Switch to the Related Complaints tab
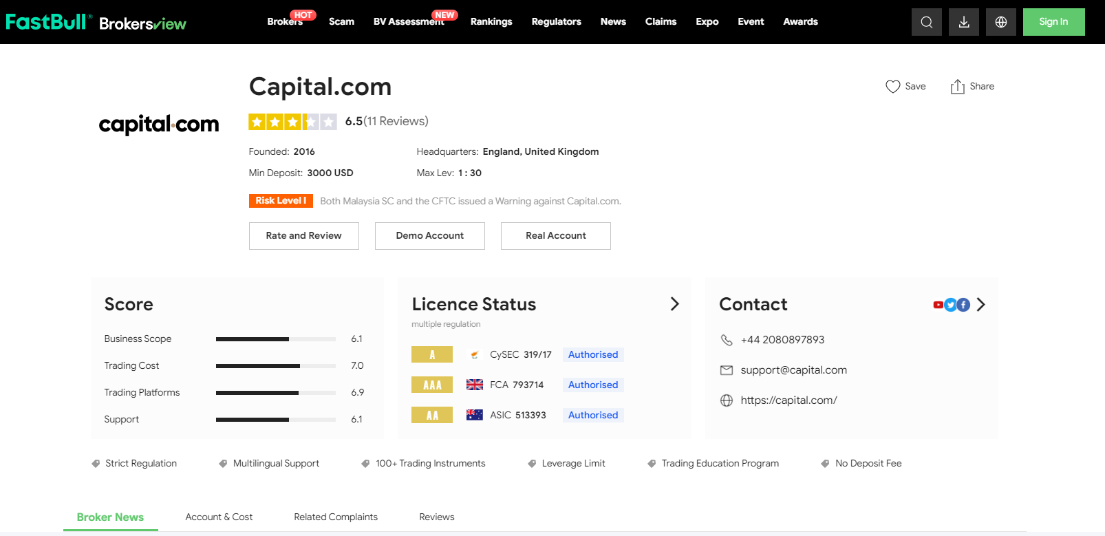1105x536 pixels. tap(336, 517)
